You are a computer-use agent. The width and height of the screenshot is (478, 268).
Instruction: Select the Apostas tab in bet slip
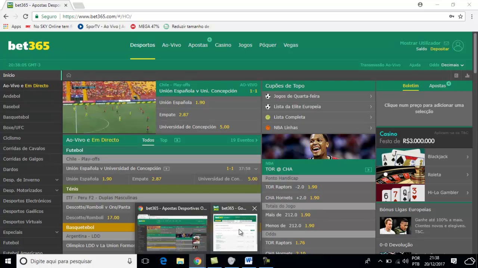coord(437,86)
